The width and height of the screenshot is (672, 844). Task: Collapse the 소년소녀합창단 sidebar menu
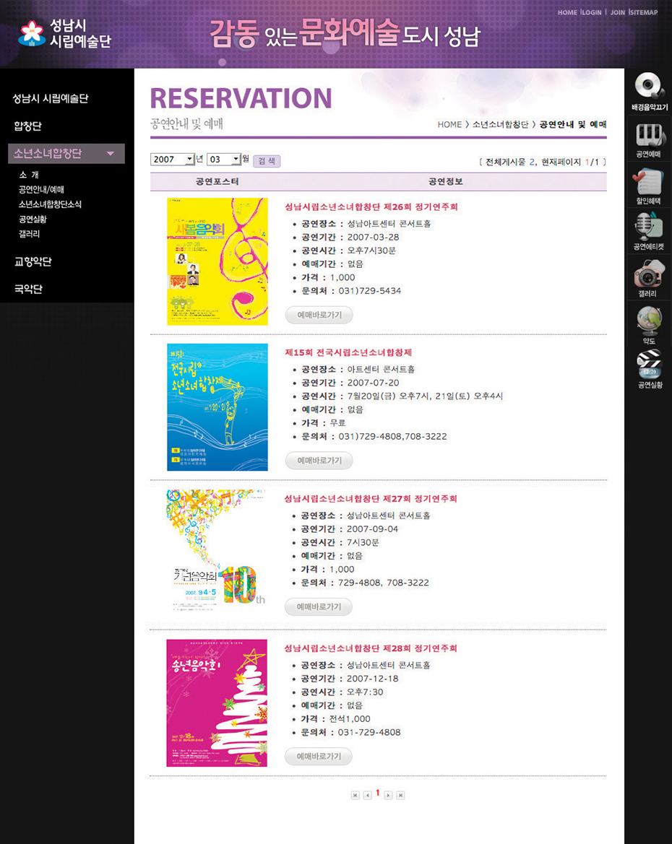tap(110, 154)
